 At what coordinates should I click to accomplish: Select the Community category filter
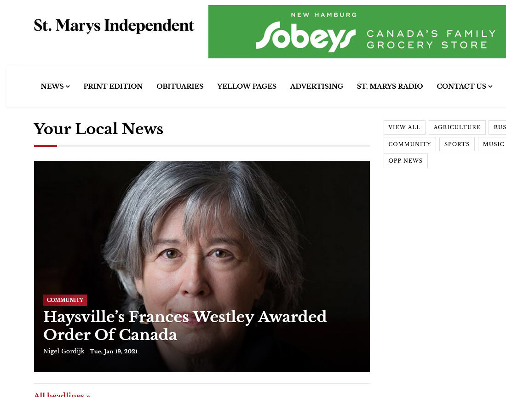click(x=409, y=144)
